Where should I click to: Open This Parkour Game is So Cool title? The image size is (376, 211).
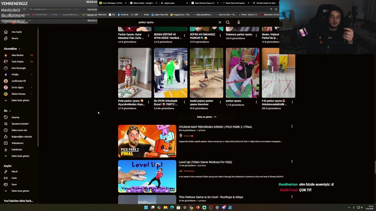coord(211,197)
